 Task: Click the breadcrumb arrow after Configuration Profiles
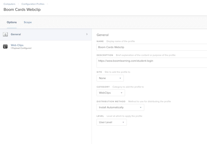coord(47,4)
